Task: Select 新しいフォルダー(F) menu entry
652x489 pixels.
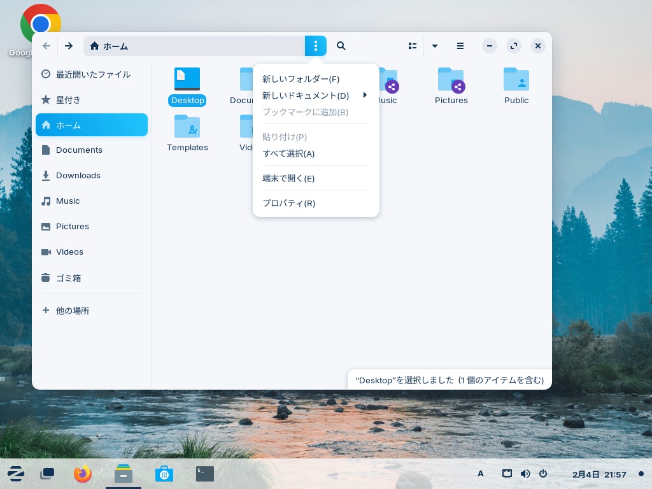Action: pyautogui.click(x=301, y=79)
